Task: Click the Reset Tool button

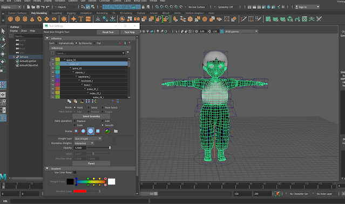Action: coord(108,32)
